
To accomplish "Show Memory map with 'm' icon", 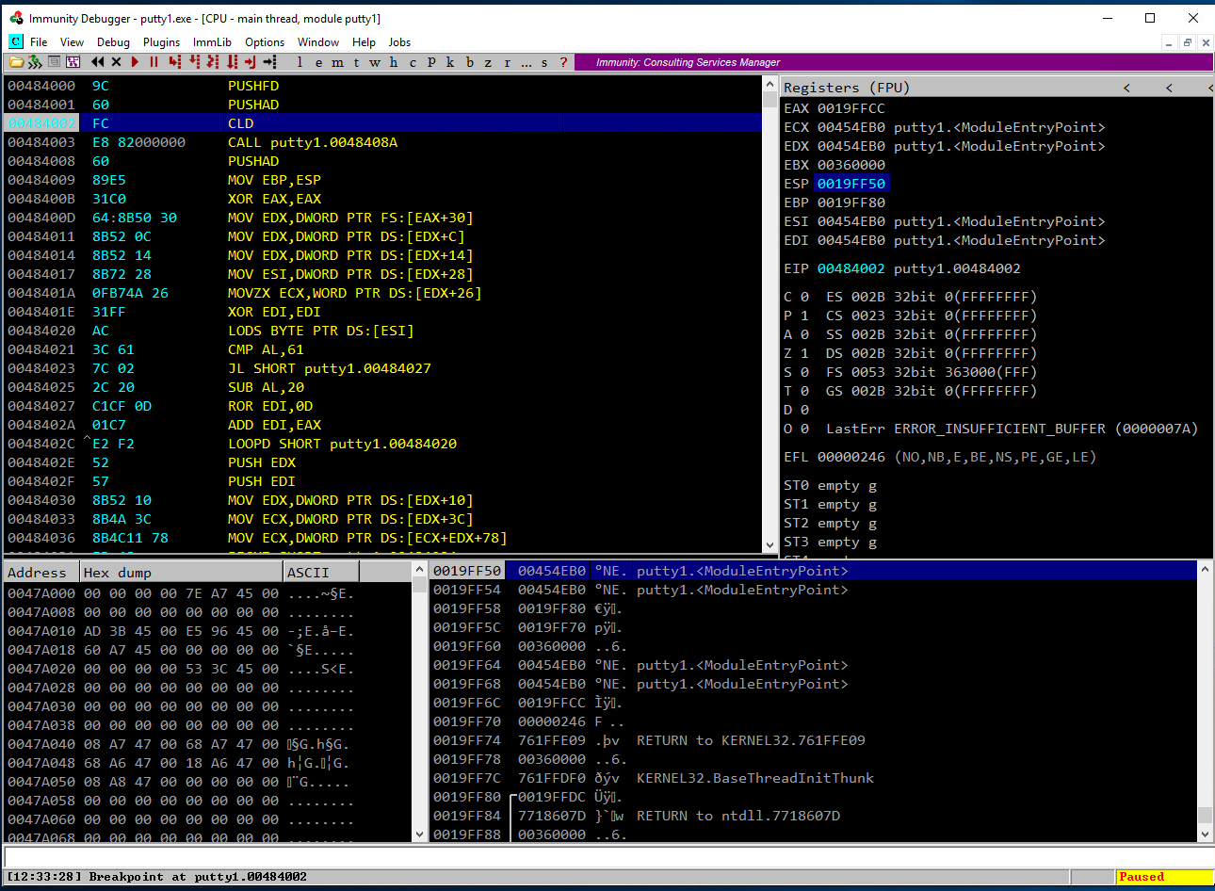I will 337,62.
